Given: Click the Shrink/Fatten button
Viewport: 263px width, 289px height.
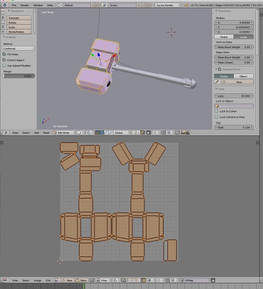Looking at the screenshot, I should 19,32.
